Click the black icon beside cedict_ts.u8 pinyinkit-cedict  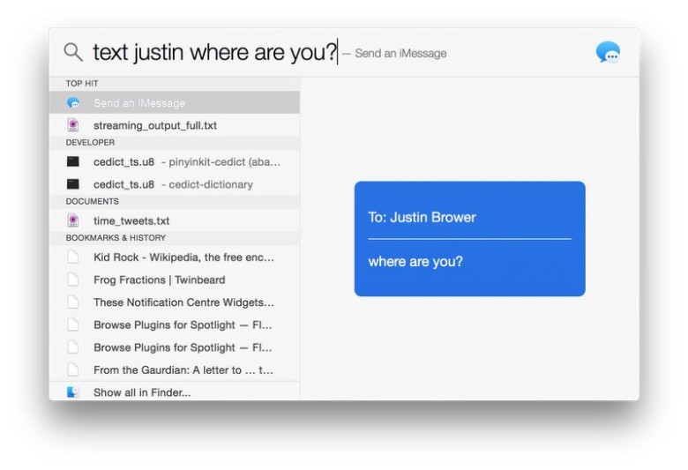click(73, 162)
